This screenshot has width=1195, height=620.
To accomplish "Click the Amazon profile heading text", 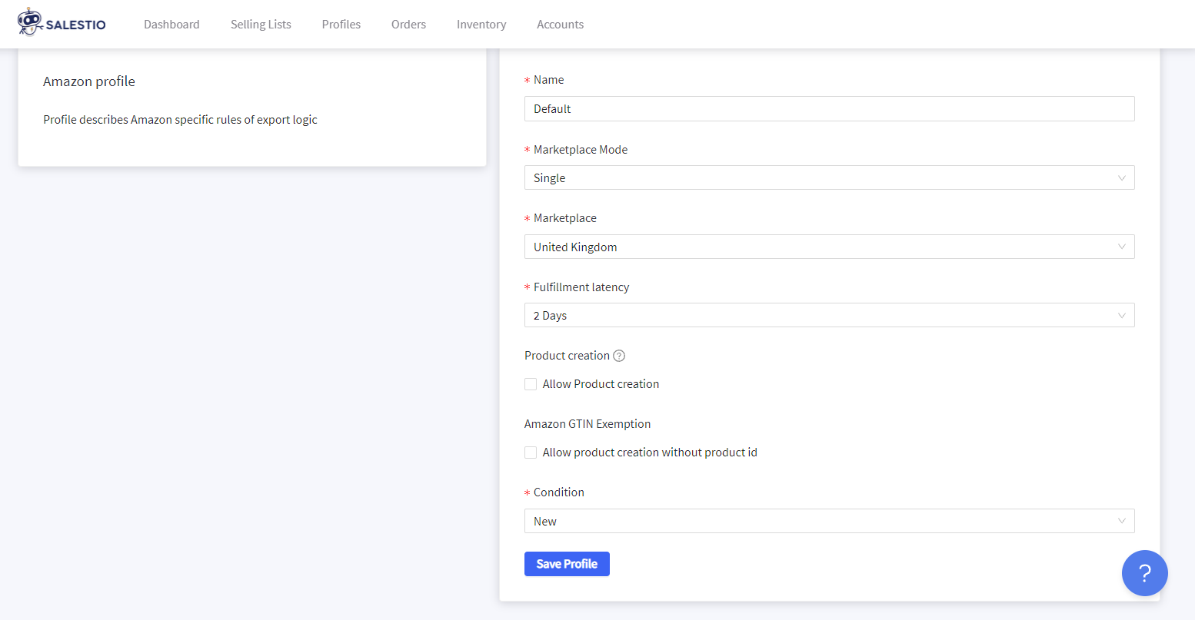I will click(89, 81).
